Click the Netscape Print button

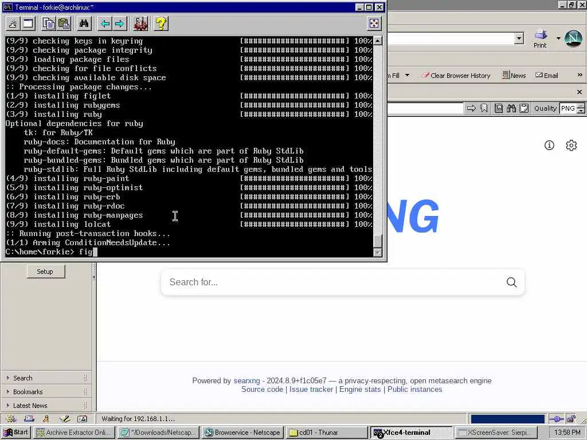coord(540,39)
